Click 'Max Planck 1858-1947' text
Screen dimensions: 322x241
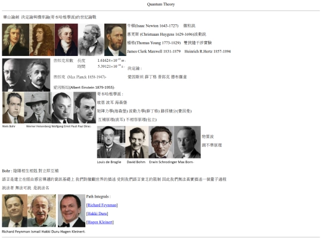tap(86, 77)
